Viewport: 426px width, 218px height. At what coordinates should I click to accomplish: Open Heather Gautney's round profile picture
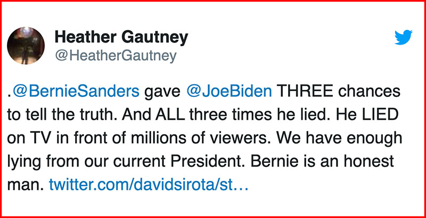(x=26, y=46)
